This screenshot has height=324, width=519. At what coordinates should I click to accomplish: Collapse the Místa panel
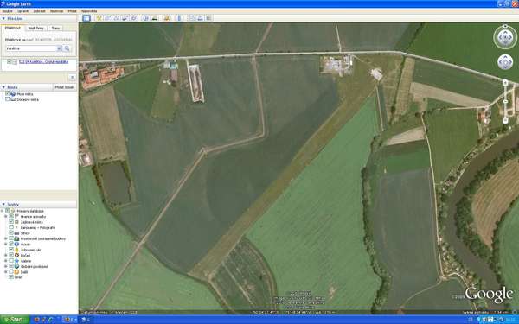(x=3, y=87)
